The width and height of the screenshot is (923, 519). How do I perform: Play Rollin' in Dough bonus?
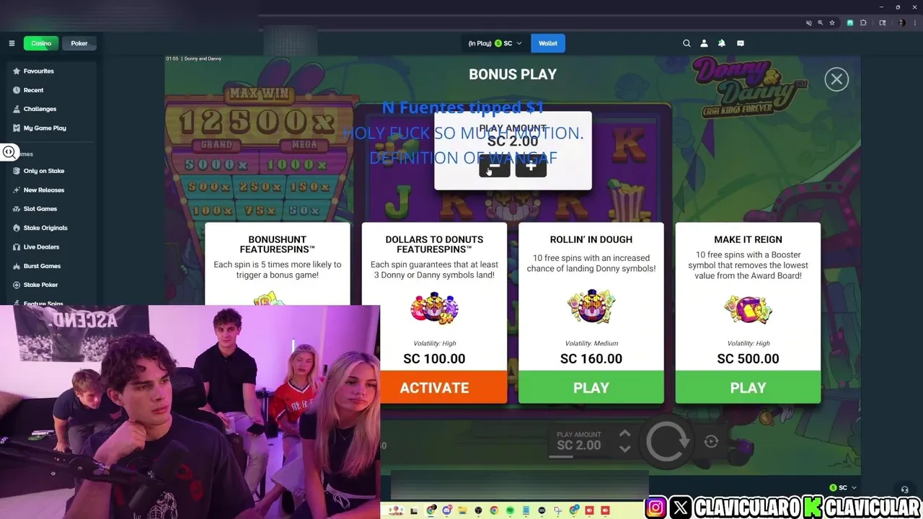click(x=591, y=387)
